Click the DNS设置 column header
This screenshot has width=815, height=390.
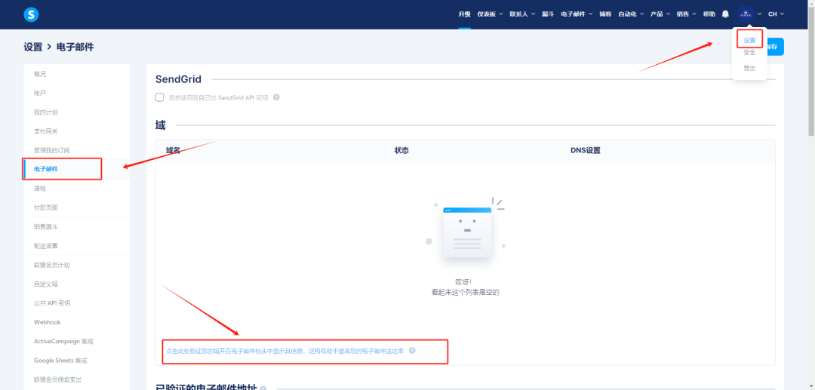pos(586,151)
